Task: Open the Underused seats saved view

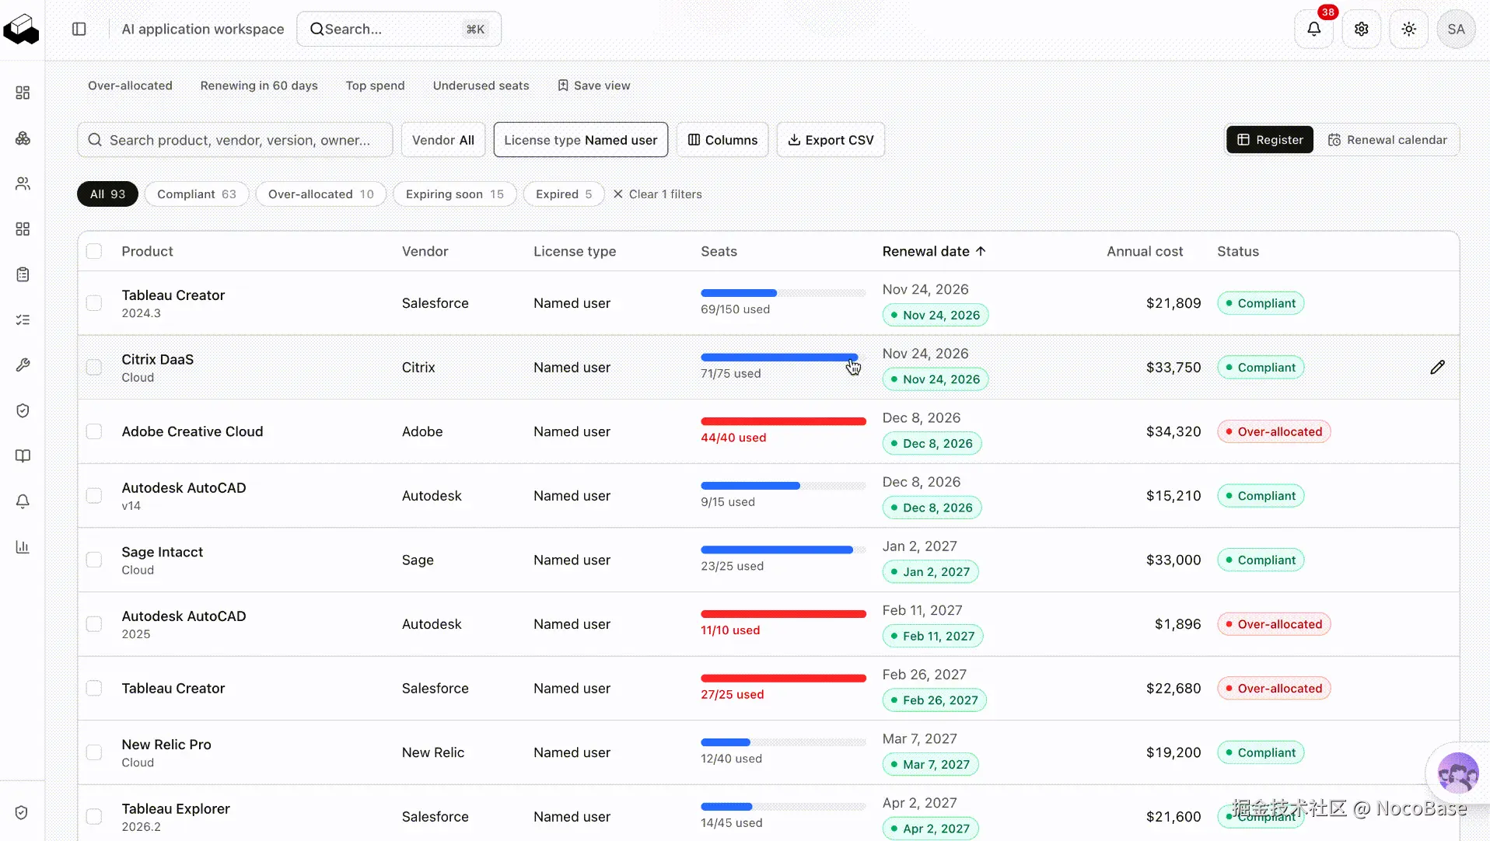Action: pos(481,85)
